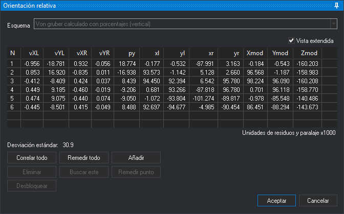Click the Desbloquear button
Viewport: 344px width, 214px height.
pyautogui.click(x=32, y=186)
